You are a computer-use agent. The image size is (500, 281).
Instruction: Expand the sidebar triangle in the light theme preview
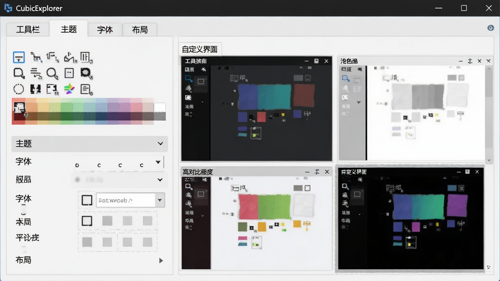point(359,102)
